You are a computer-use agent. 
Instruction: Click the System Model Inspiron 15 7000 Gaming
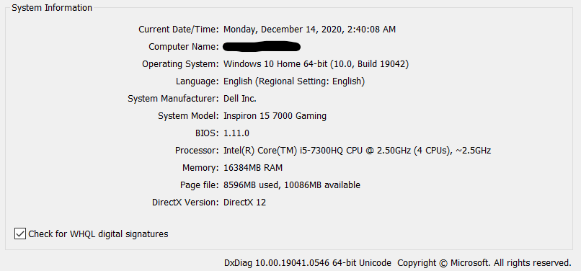(275, 116)
